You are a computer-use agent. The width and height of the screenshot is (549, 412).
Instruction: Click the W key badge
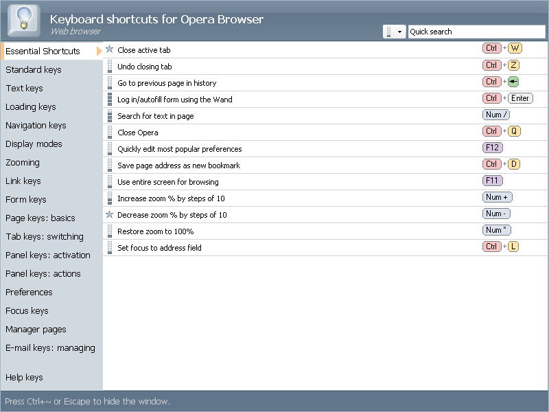[x=515, y=48]
